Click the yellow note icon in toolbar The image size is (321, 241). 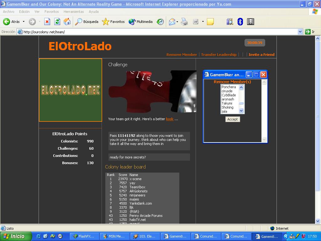tap(210, 22)
